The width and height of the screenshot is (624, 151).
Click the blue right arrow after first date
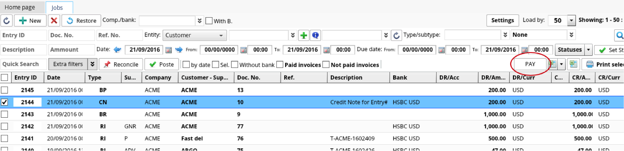(x=179, y=50)
